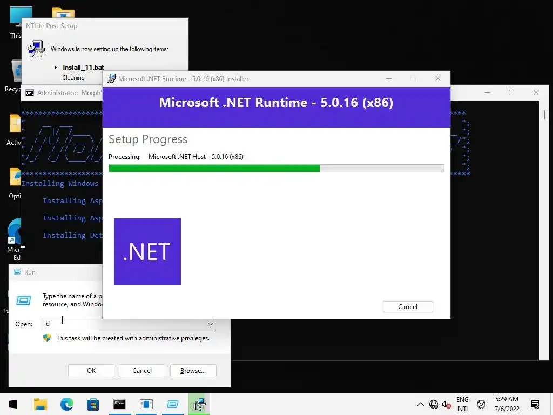Maximize the Administrator command prompt window
This screenshot has width=553, height=415.
(511, 92)
